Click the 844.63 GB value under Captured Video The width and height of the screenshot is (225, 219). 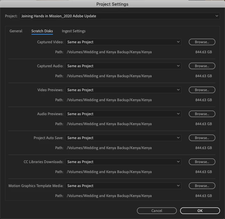[x=203, y=52]
